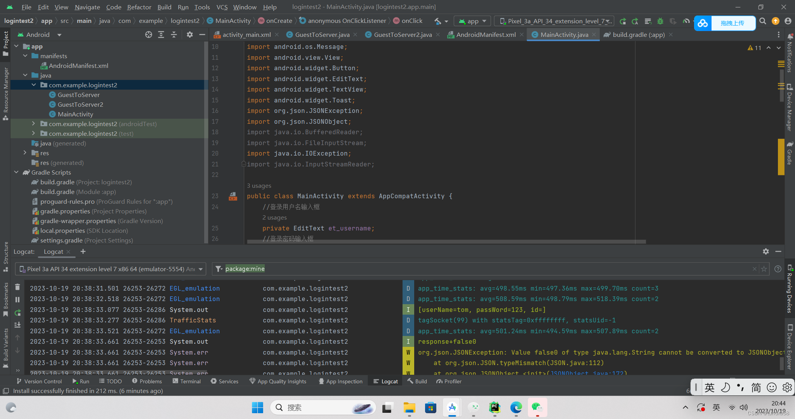This screenshot has height=419, width=795.
Task: Click the 11 warnings indicator in editor
Action: coord(754,48)
